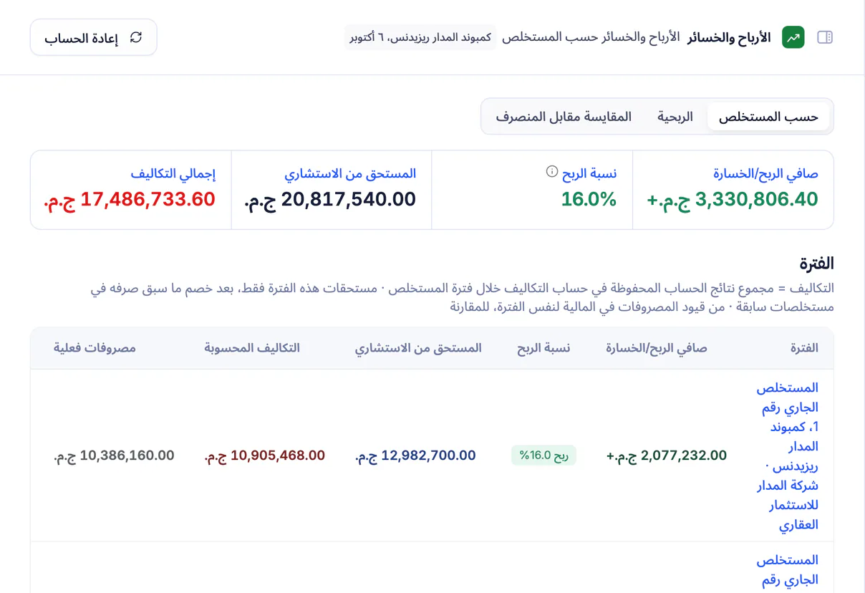Click the 2,077,232.00 net profit cell
This screenshot has height=593, width=865.
point(667,455)
